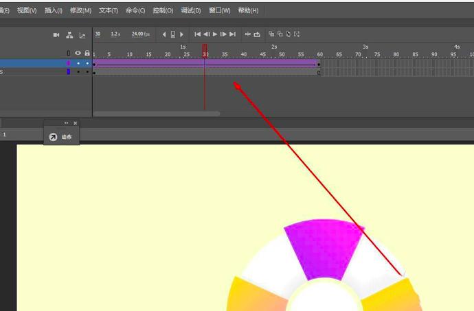Image resolution: width=474 pixels, height=311 pixels.
Task: Toggle edit multiple frames icon
Action: 288,34
